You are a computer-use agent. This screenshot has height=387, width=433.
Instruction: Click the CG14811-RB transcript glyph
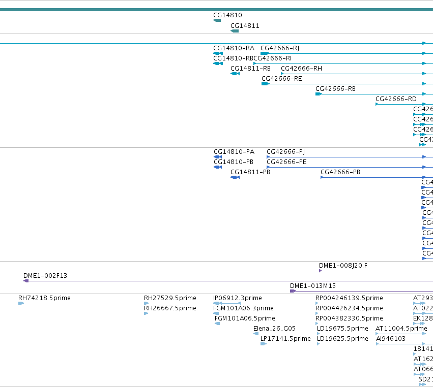235,74
